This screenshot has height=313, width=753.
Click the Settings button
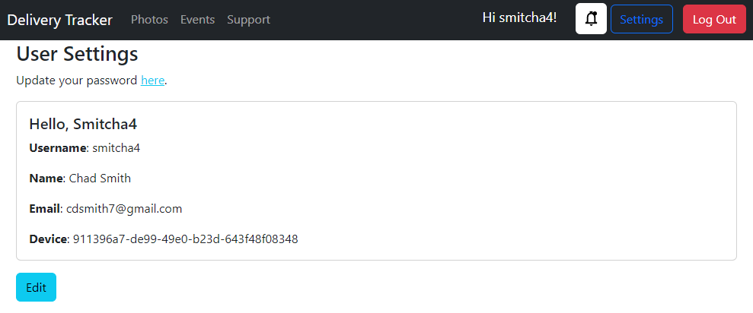tap(641, 19)
